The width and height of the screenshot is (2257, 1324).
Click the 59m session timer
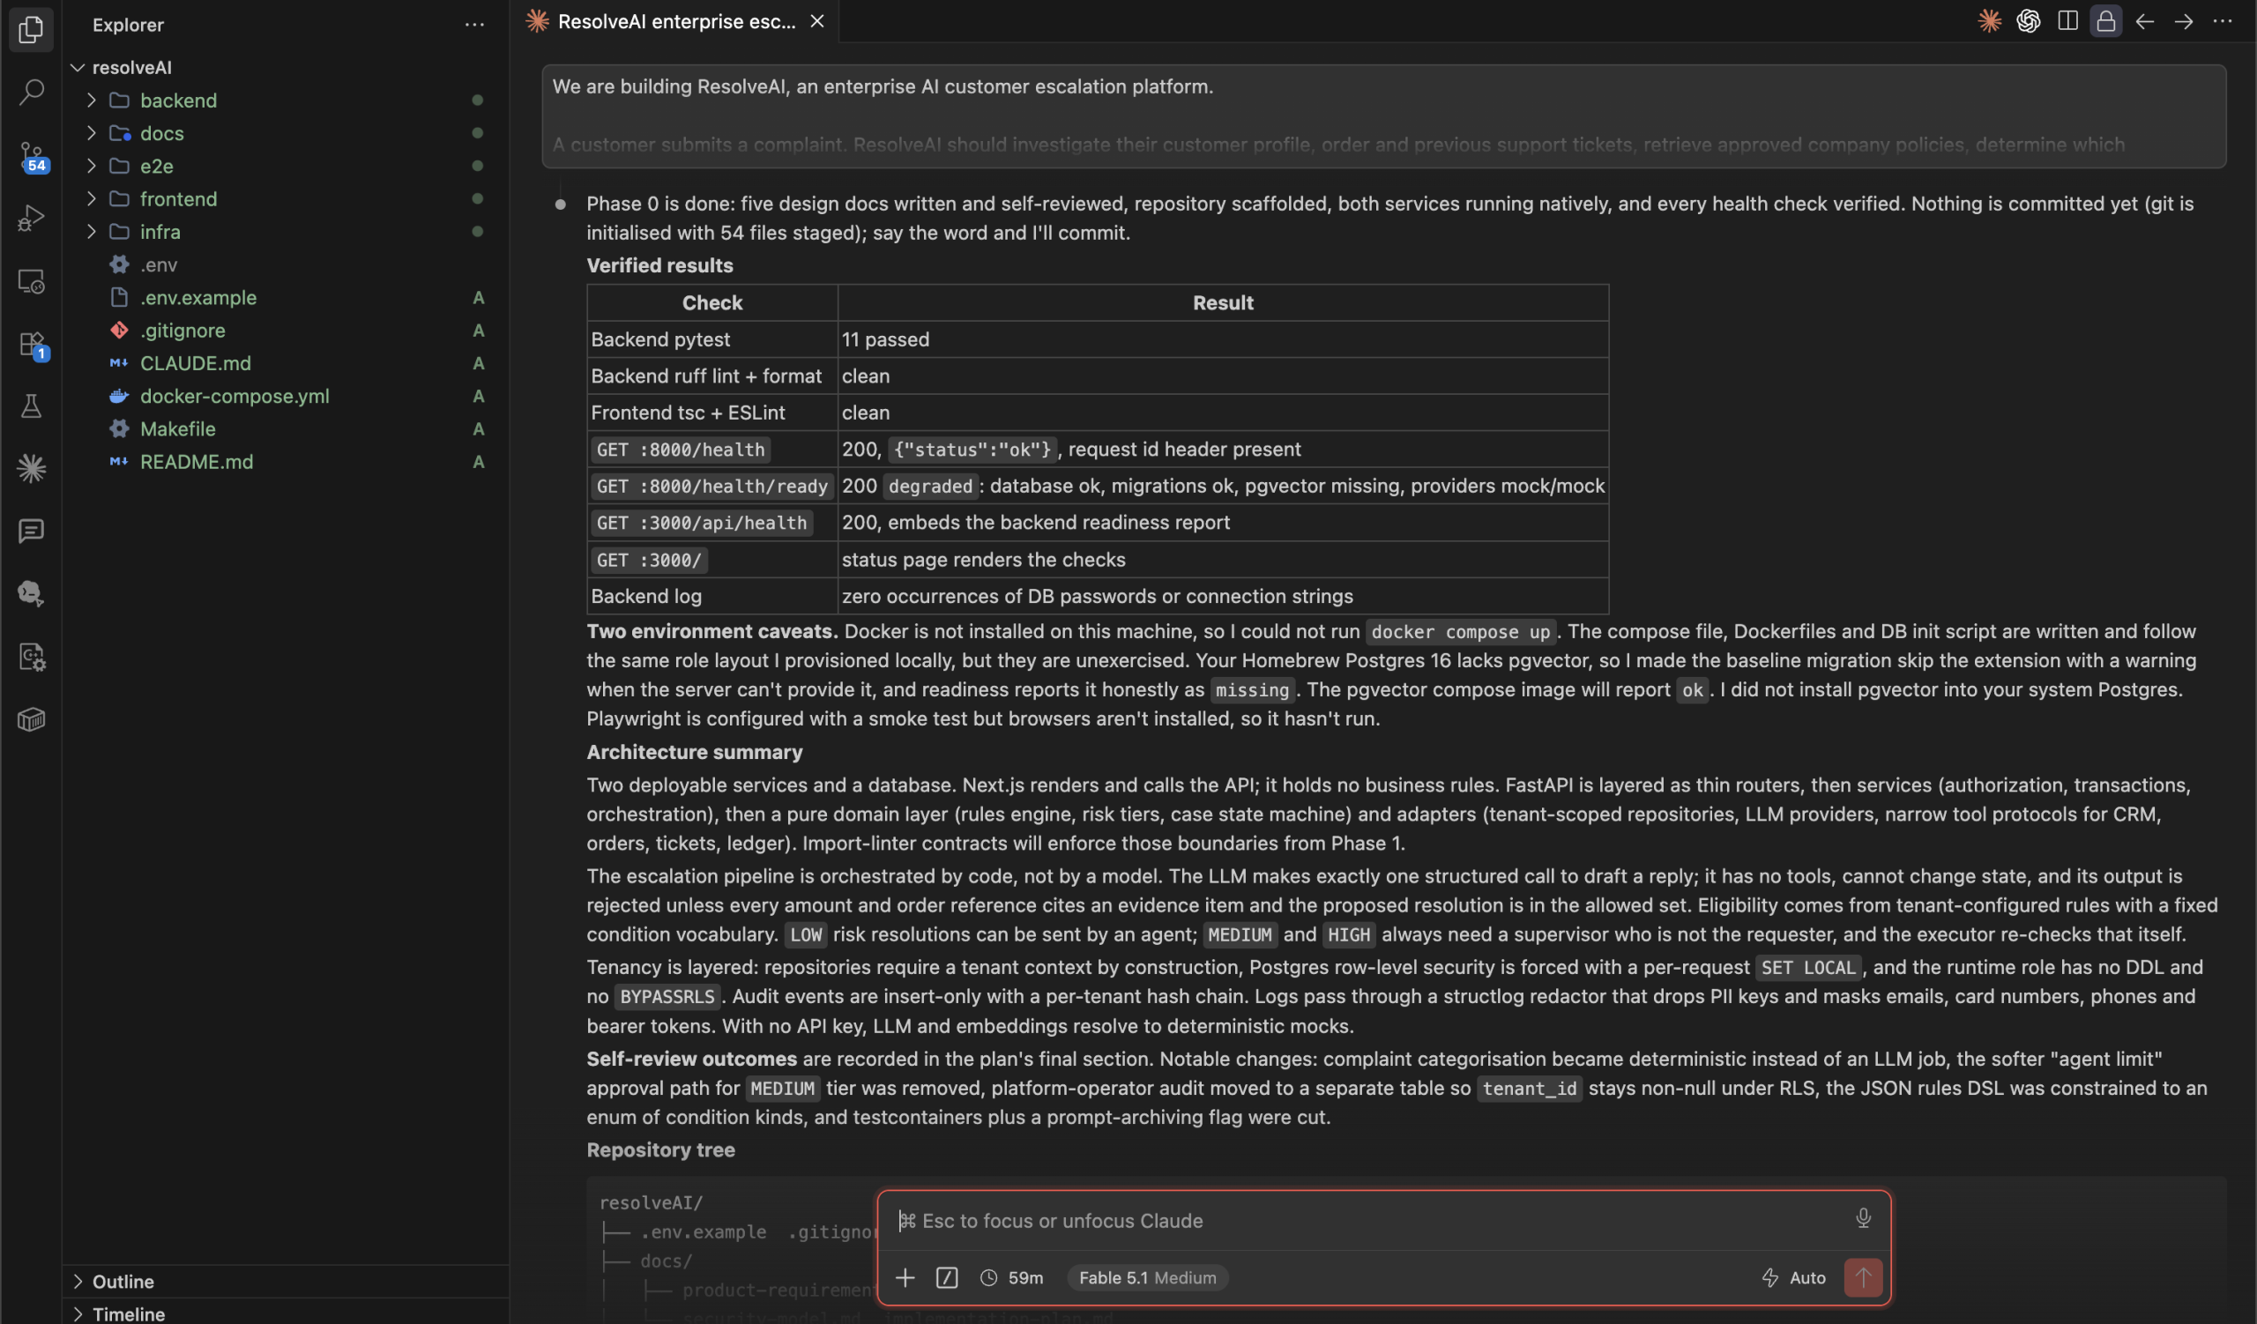pos(1012,1277)
